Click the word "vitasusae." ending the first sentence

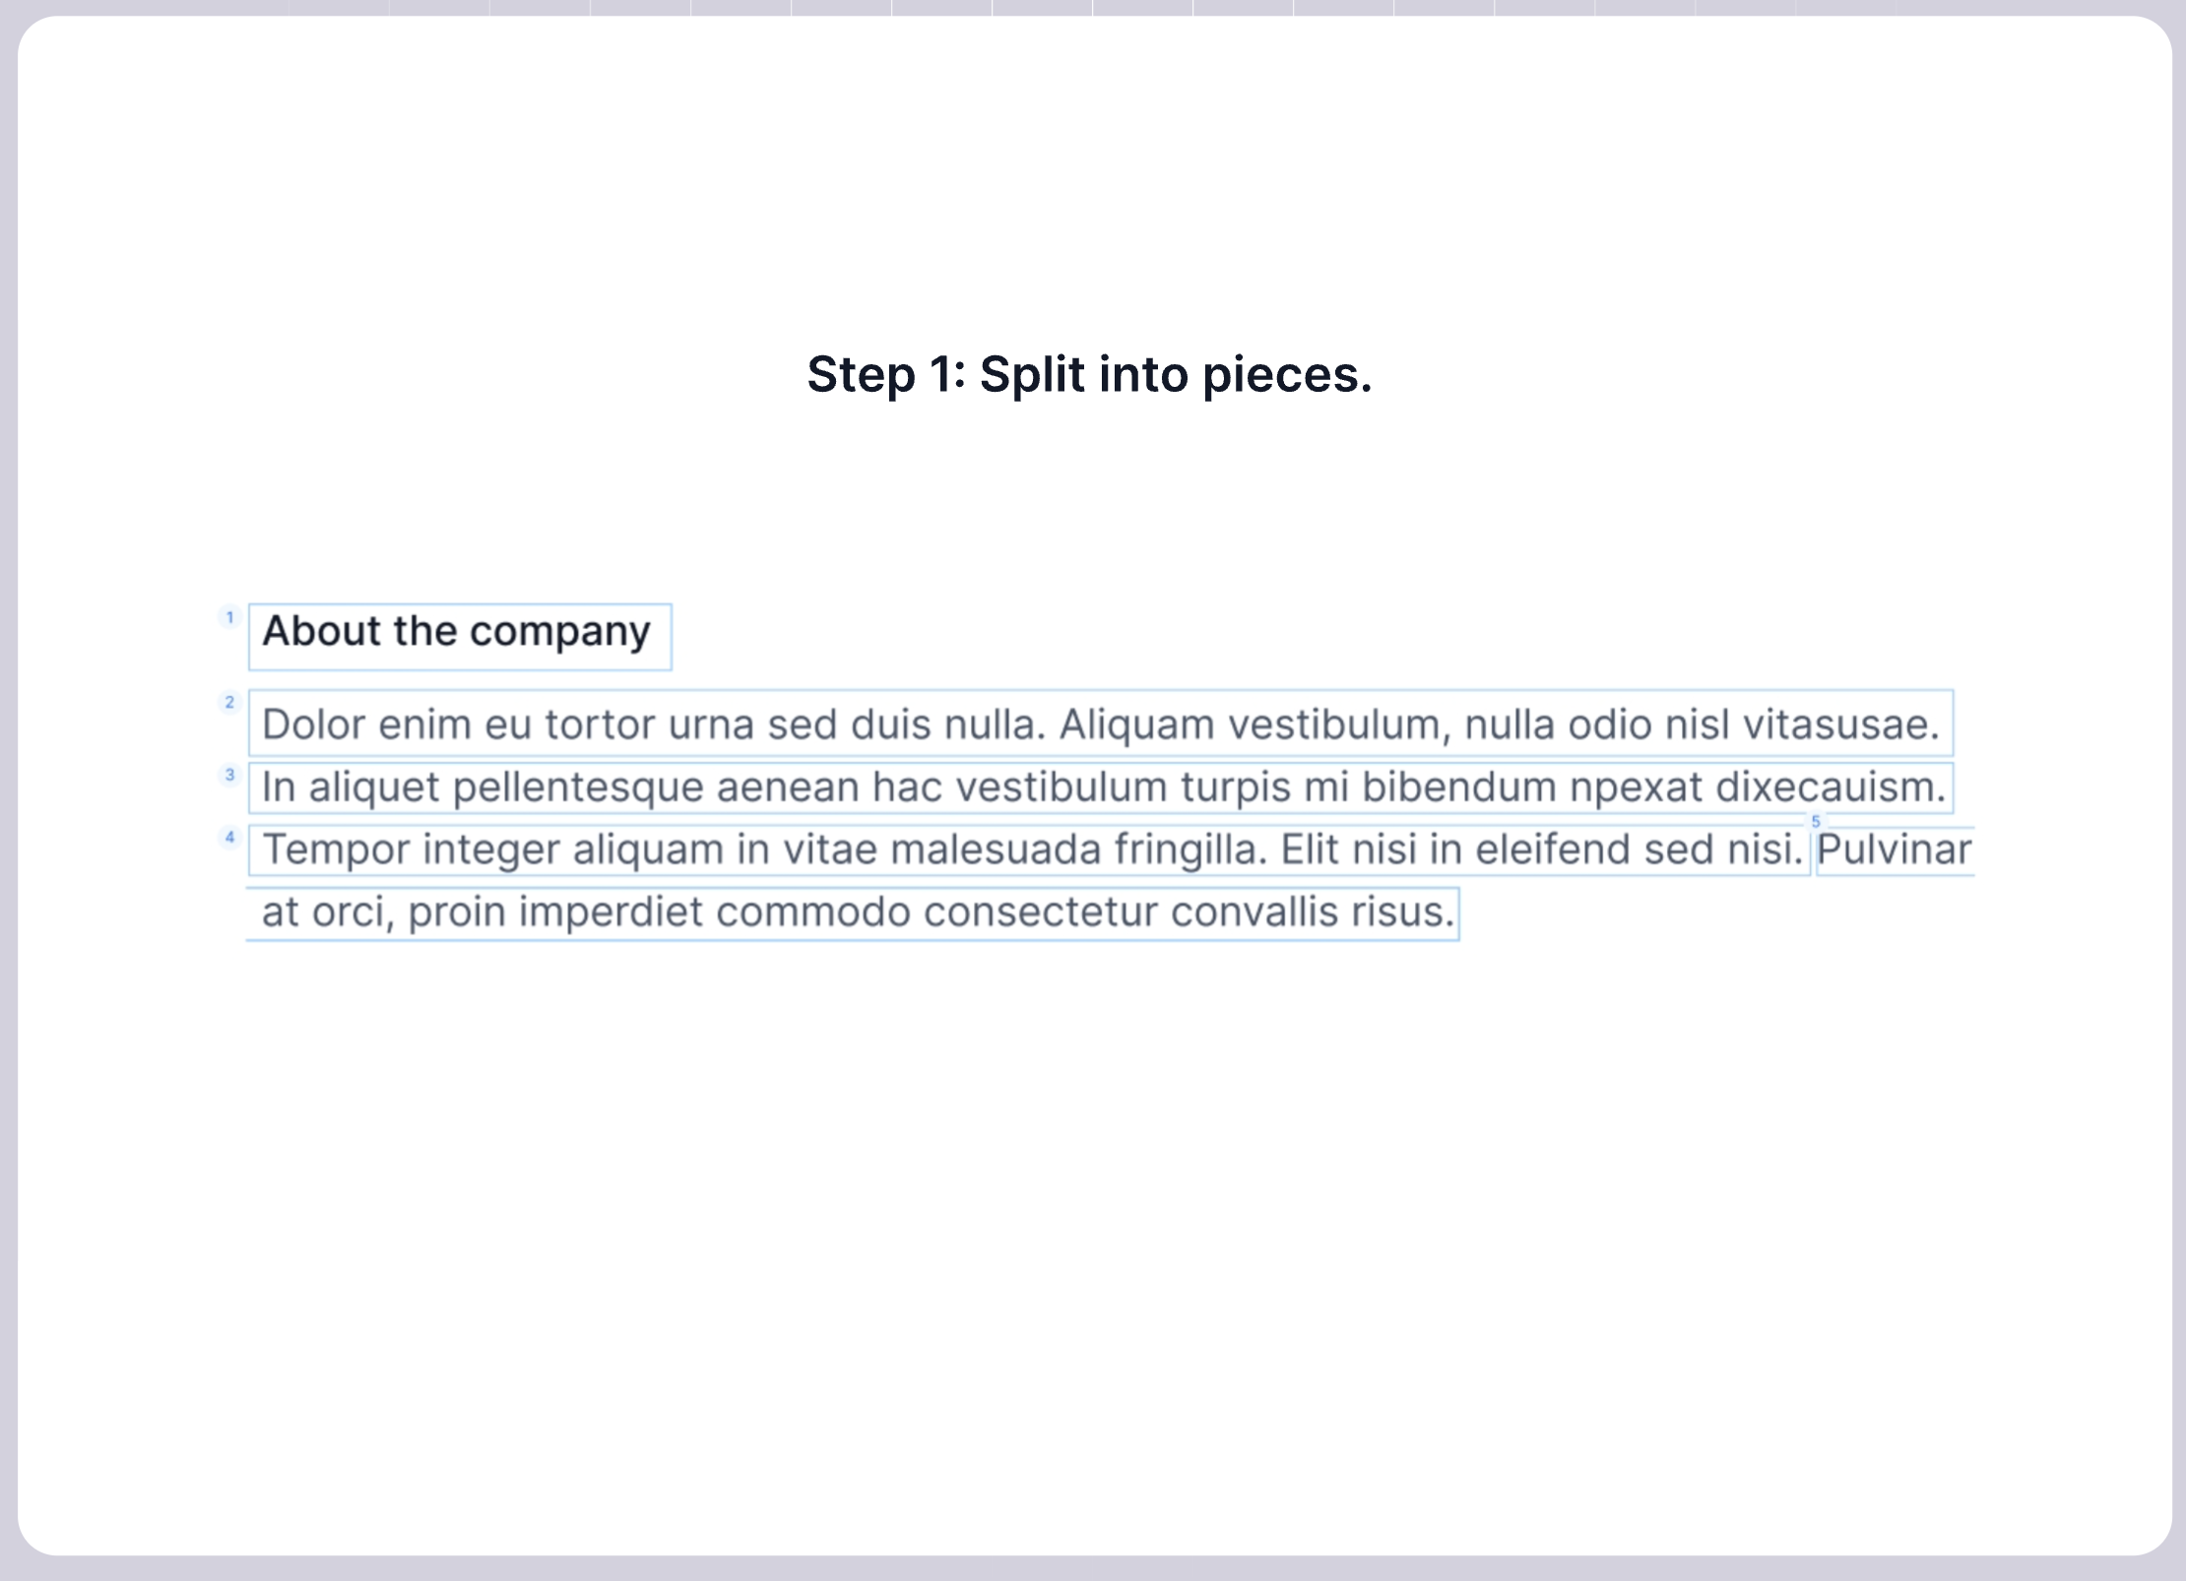coord(1841,726)
